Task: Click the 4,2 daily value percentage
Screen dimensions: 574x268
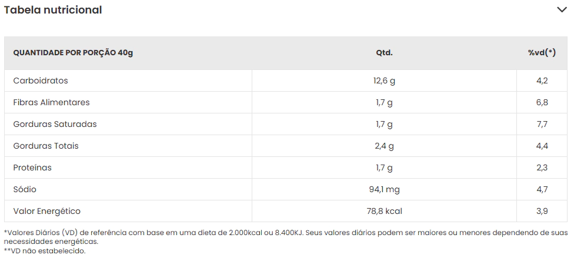Action: [x=542, y=81]
